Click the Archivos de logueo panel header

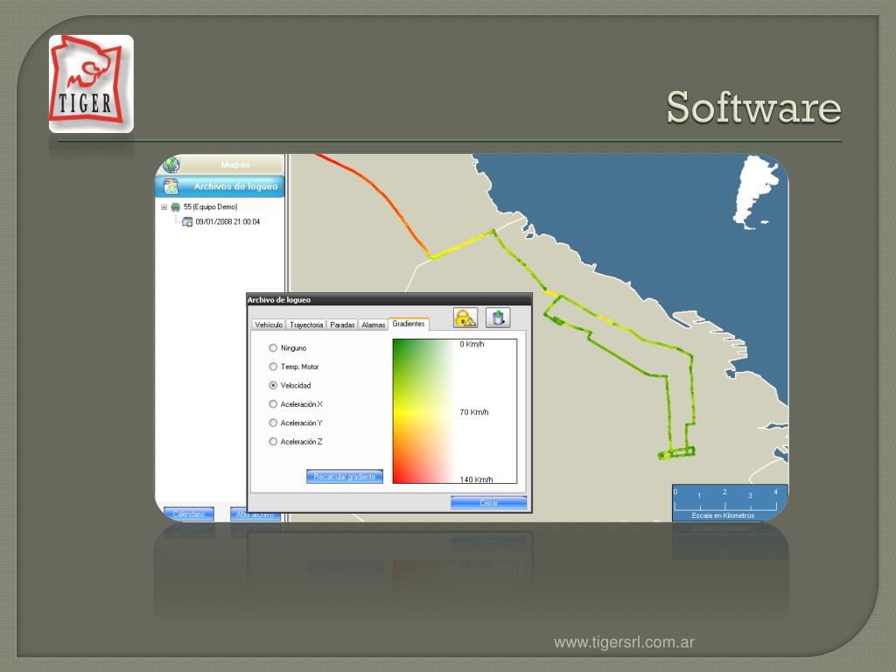click(x=220, y=186)
